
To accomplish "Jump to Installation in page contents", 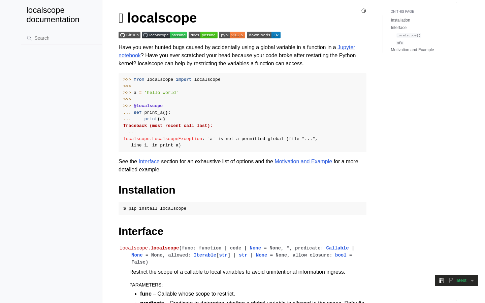I will 400,20.
